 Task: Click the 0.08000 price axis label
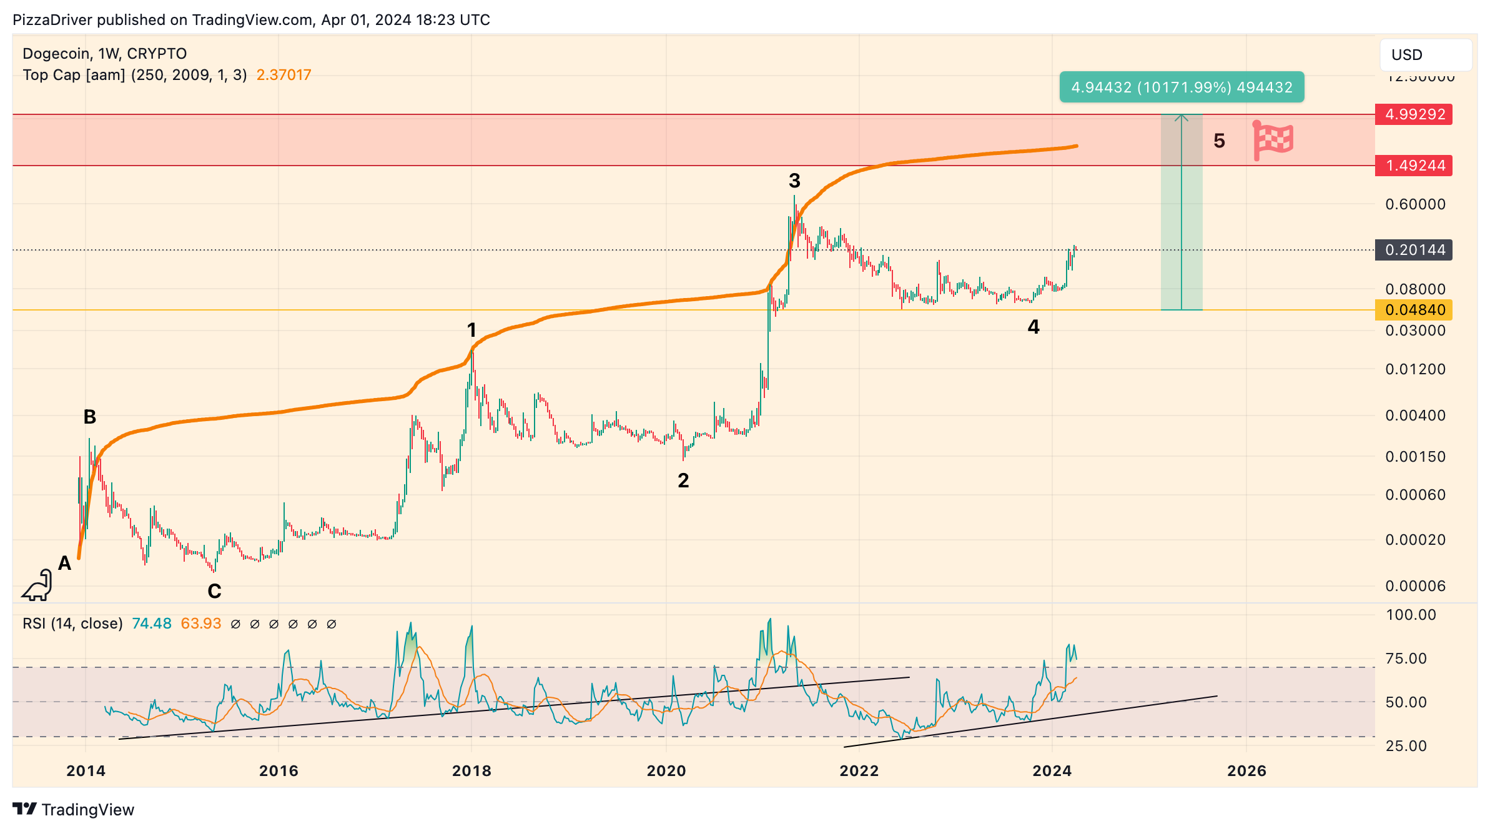[1416, 289]
